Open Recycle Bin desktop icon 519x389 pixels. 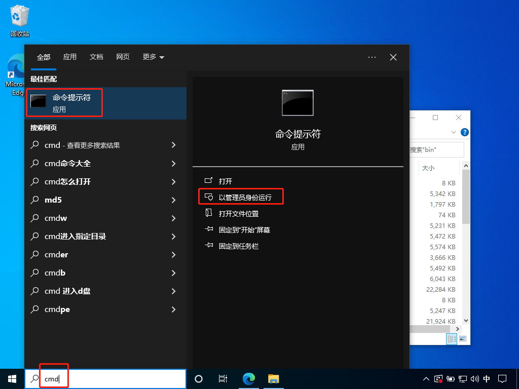tap(19, 20)
